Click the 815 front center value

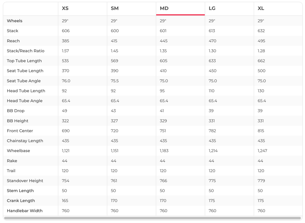[261, 131]
